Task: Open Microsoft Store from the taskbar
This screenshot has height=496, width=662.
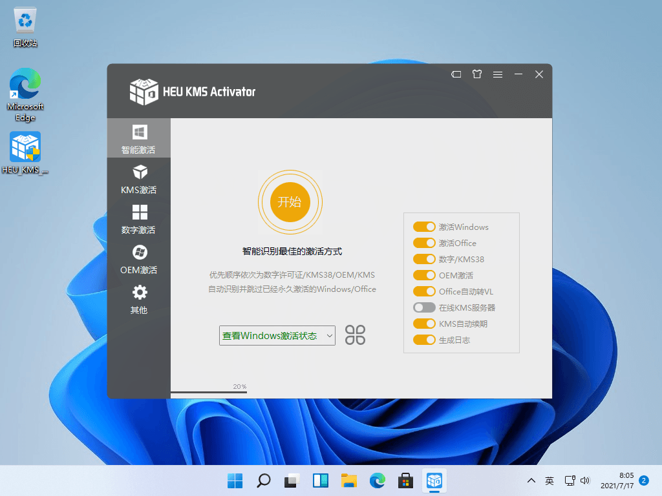Action: click(x=406, y=480)
